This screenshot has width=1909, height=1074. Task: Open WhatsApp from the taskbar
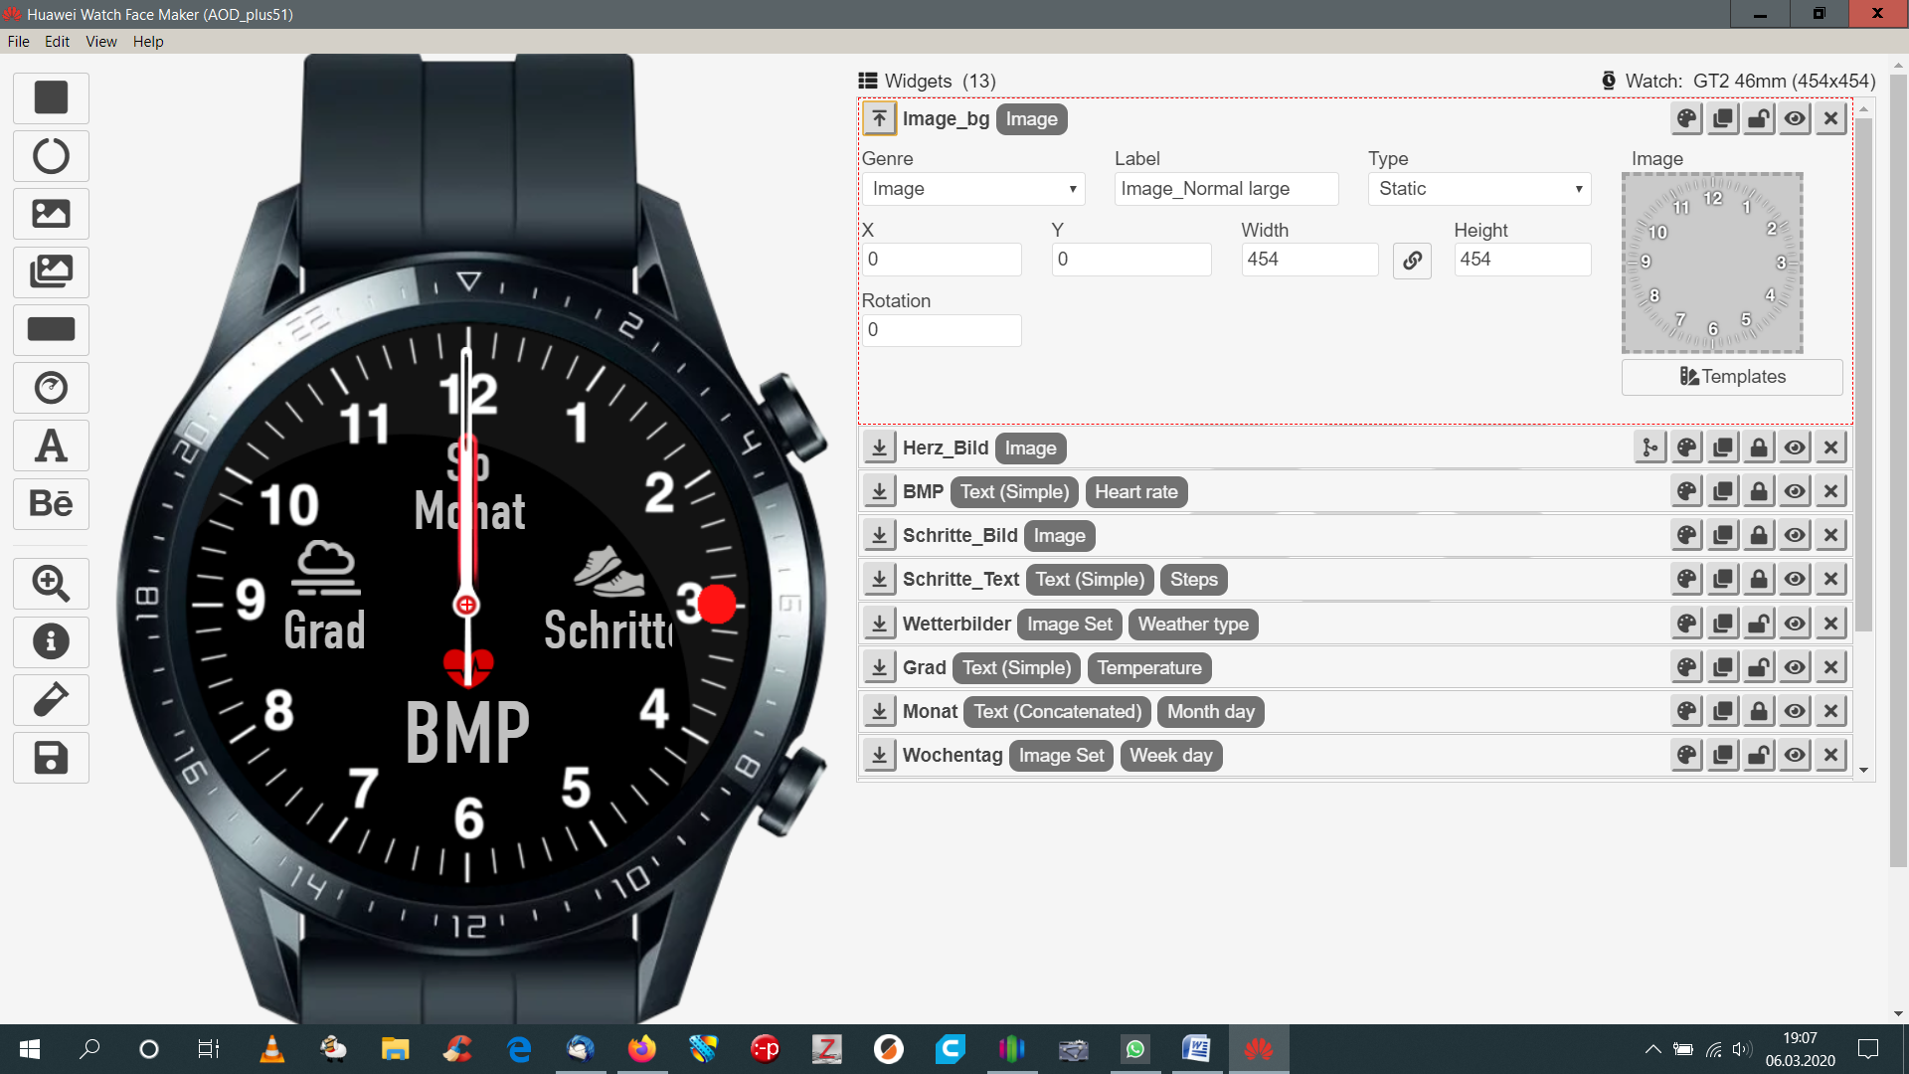tap(1134, 1049)
